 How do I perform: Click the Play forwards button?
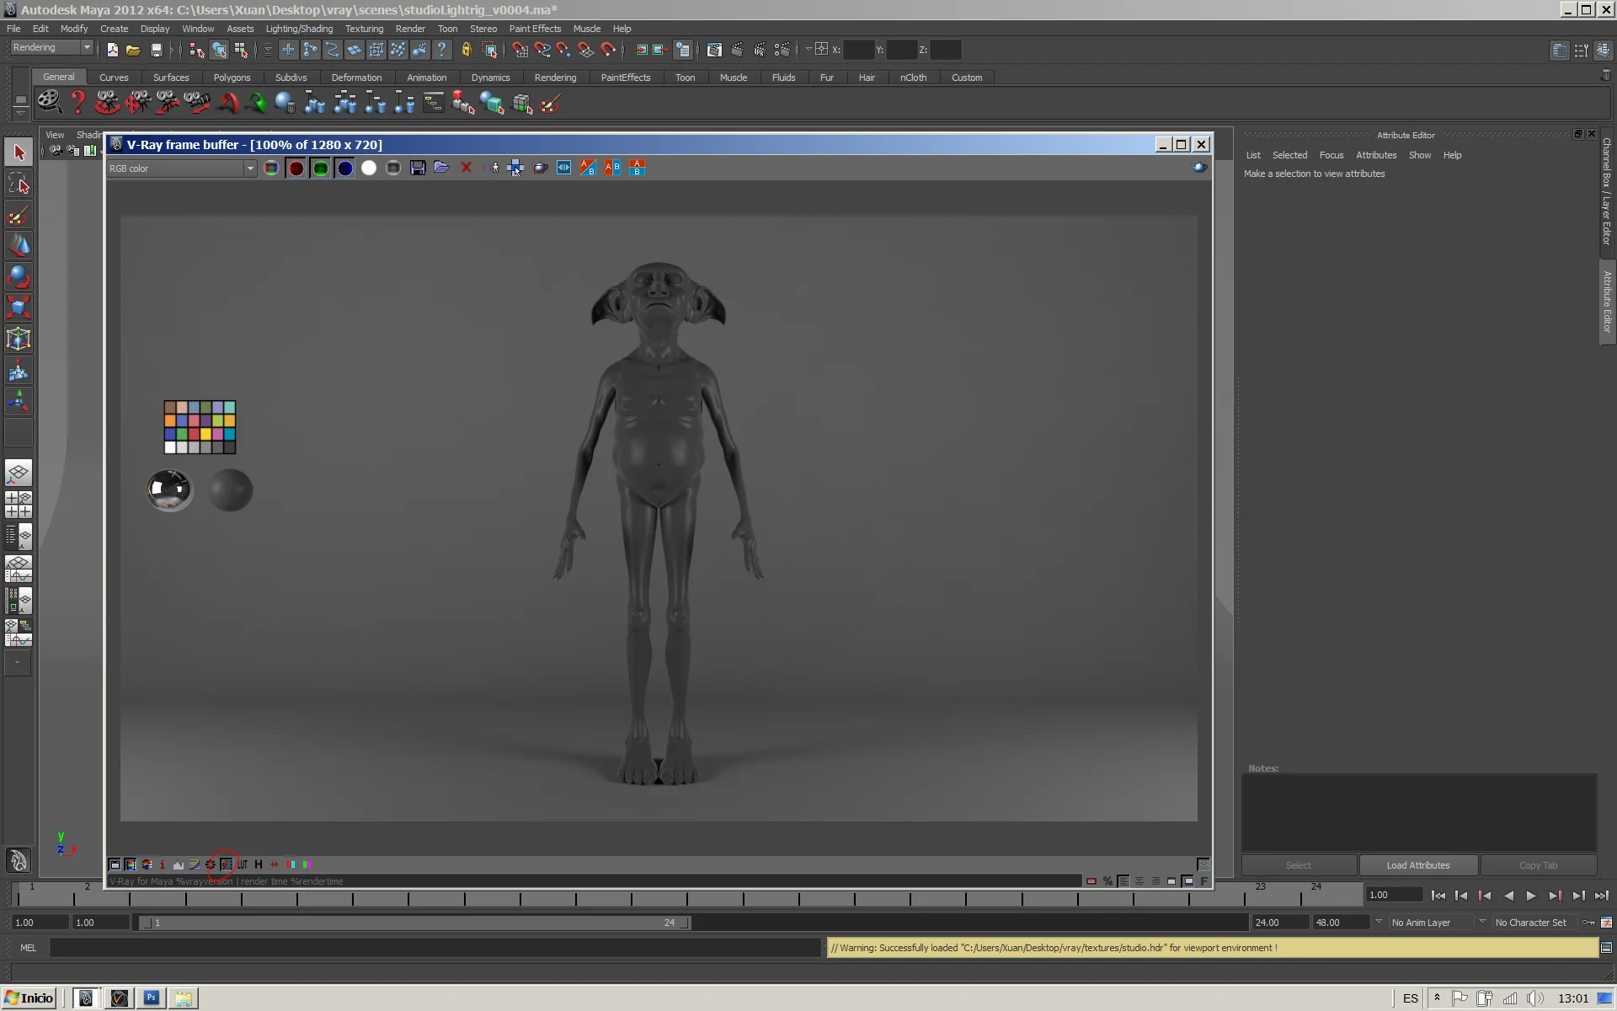(x=1531, y=896)
